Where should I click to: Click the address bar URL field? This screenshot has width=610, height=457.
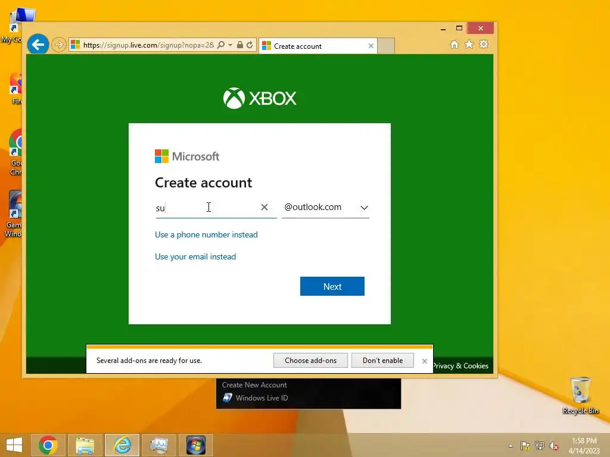click(x=148, y=45)
